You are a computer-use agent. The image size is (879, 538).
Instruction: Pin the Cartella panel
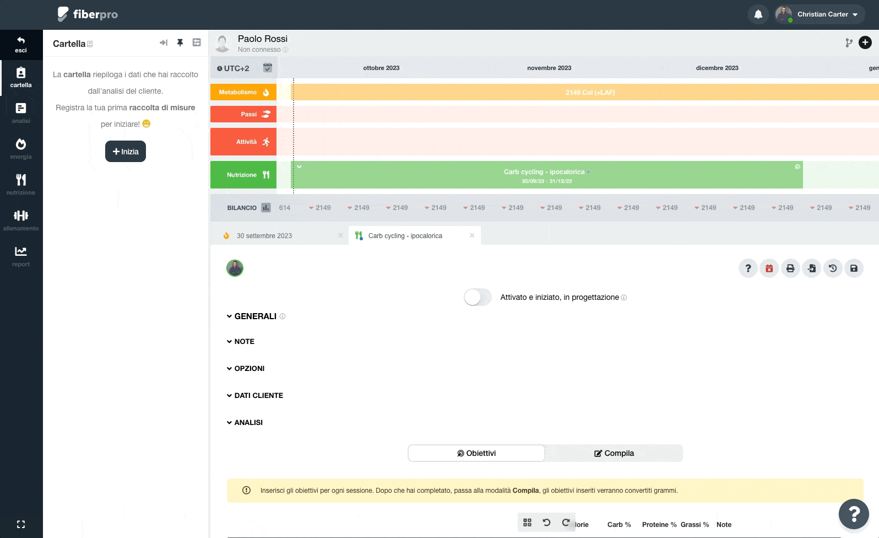coord(180,42)
